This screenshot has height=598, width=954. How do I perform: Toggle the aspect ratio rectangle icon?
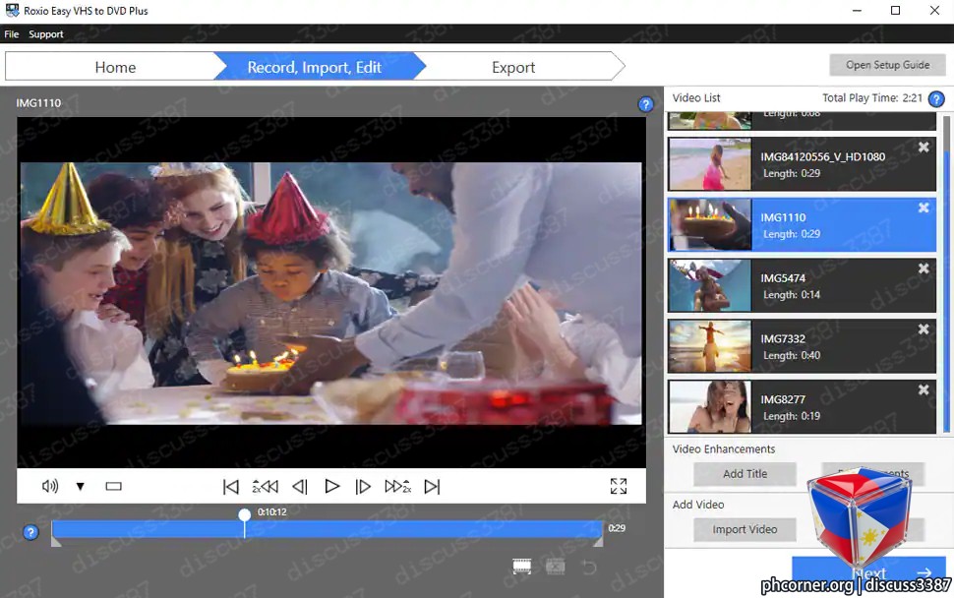(114, 486)
